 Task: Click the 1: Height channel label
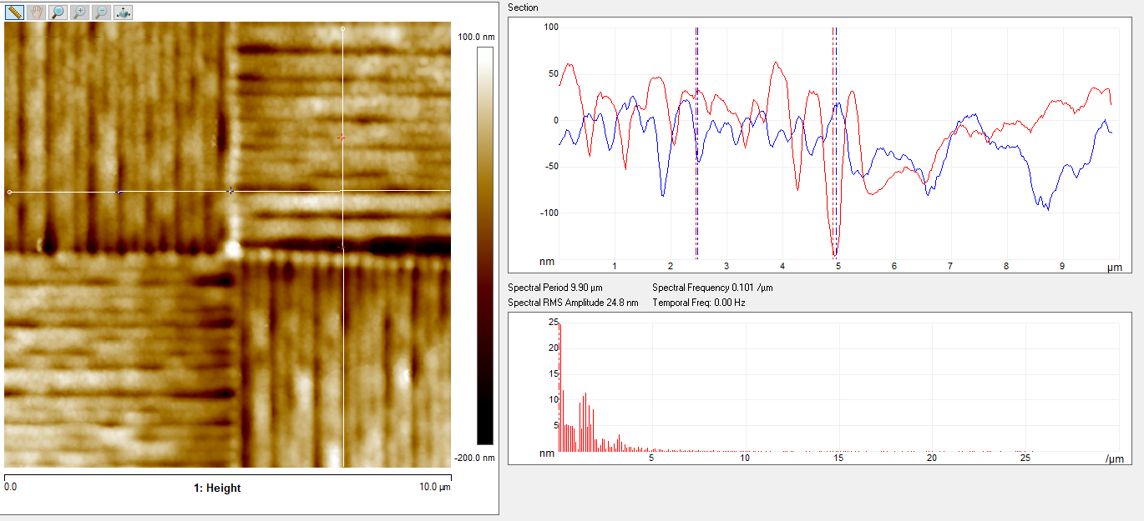coord(217,488)
